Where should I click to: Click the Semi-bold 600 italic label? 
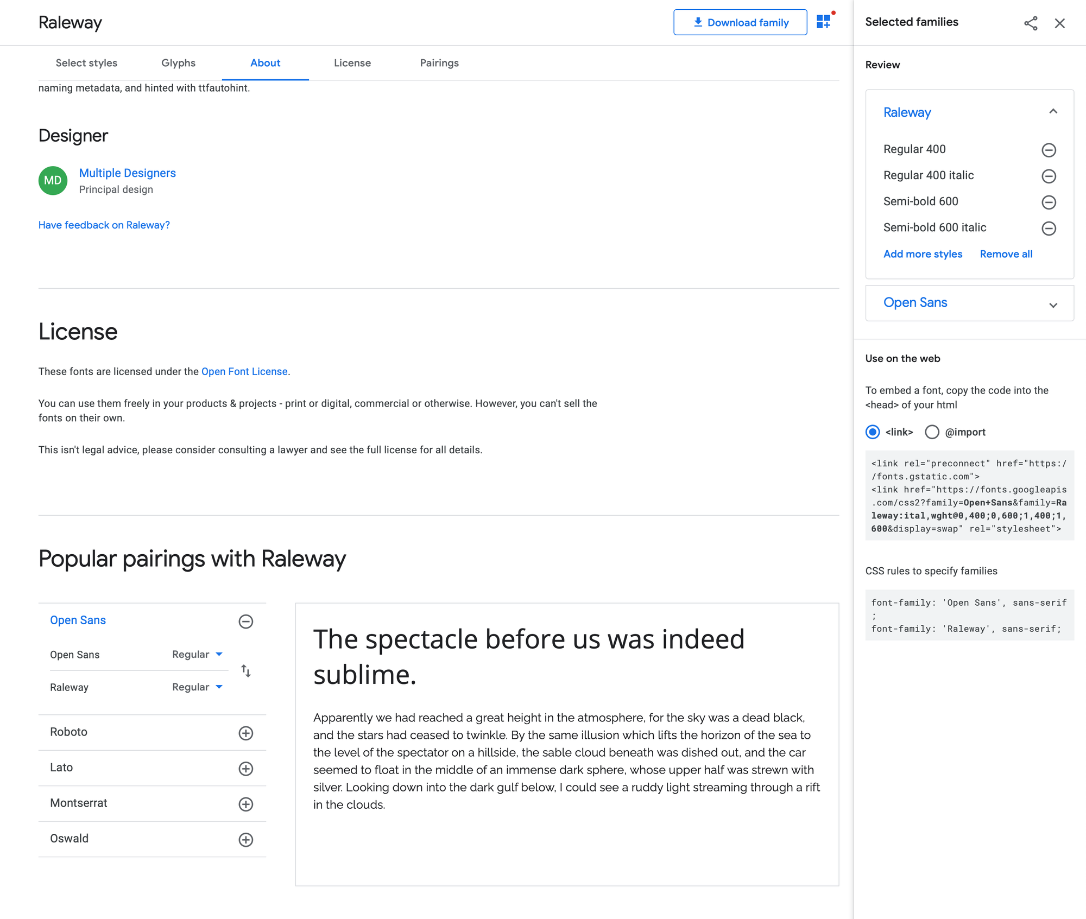pos(935,227)
